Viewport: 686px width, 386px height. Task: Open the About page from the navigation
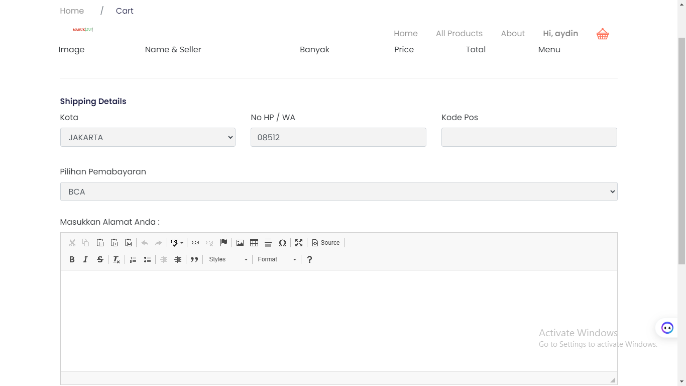[x=513, y=34]
